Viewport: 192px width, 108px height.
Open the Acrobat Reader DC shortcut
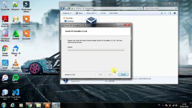pyautogui.click(x=5, y=21)
